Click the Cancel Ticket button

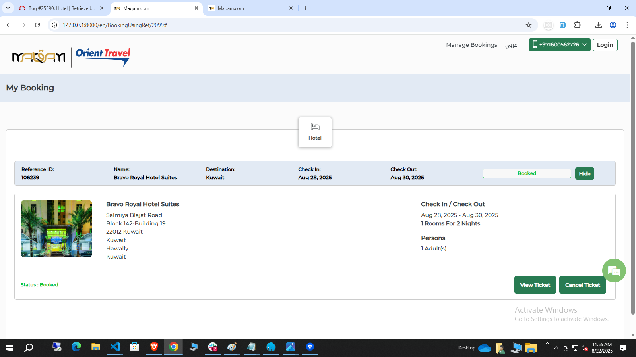point(582,285)
